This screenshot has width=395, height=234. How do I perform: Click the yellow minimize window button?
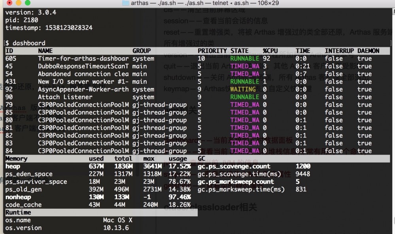point(19,3)
